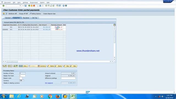Click the vertical scrollbar bottom down arrow
The image size is (176, 99).
coord(114,59)
